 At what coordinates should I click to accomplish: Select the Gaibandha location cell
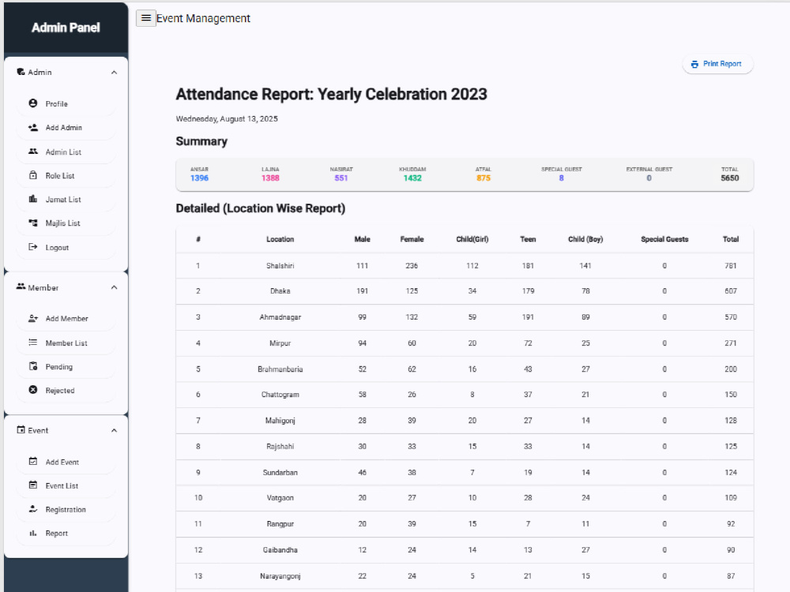280,549
